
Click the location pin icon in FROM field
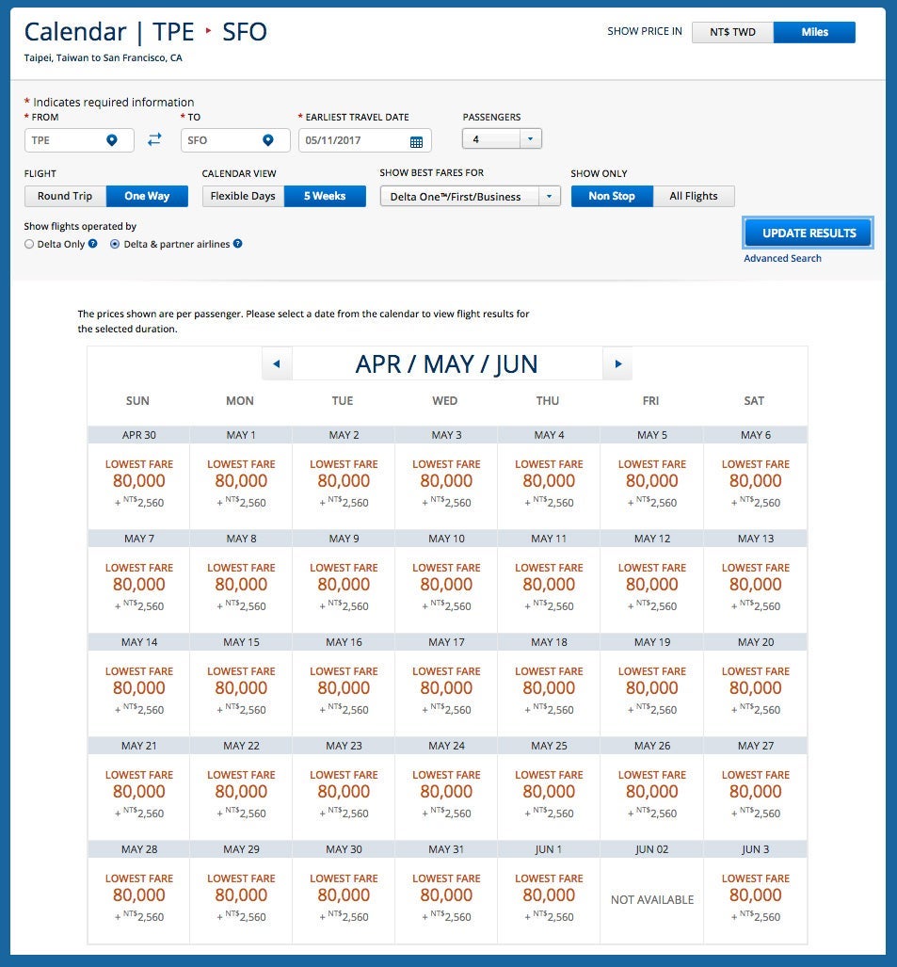pyautogui.click(x=112, y=140)
